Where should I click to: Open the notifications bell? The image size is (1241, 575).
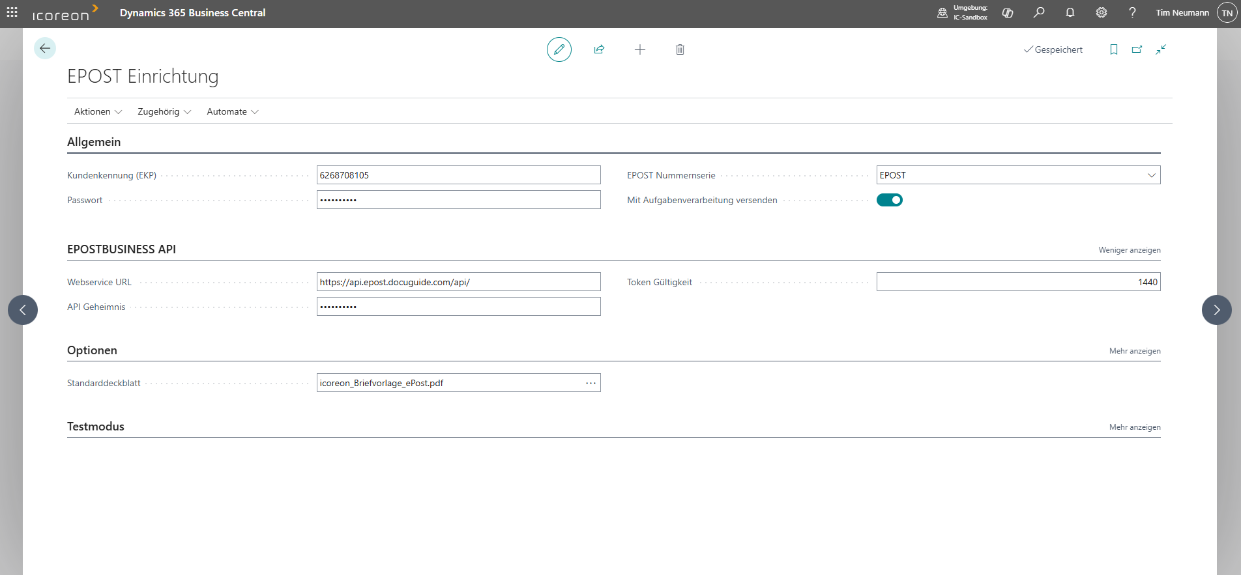[x=1070, y=12]
